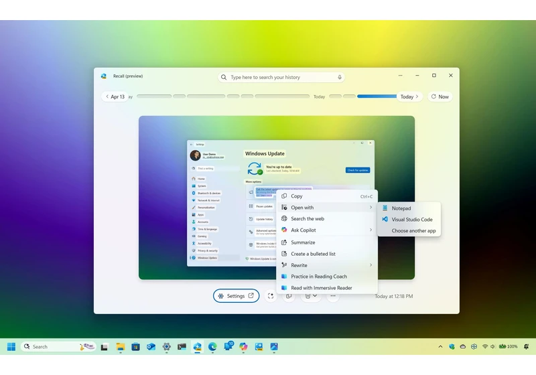Open the Settings app from the snapshot toolbar
536x375 pixels.
[x=237, y=296]
